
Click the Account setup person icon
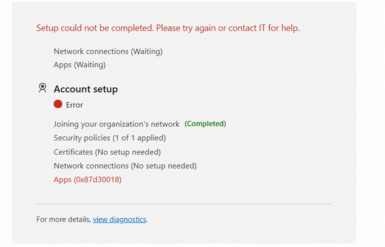pos(42,88)
